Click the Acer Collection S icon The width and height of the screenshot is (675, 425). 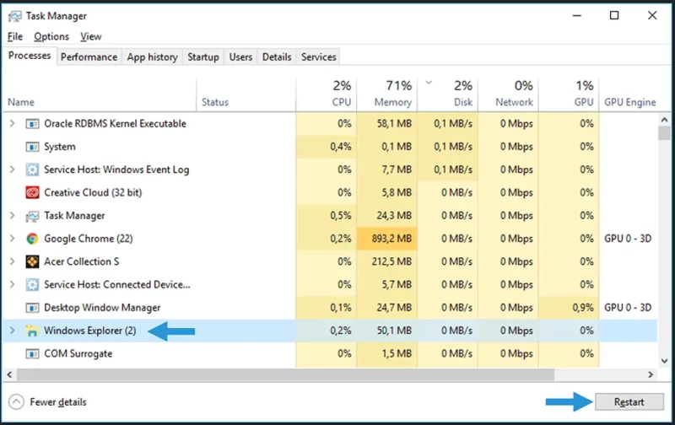pyautogui.click(x=32, y=261)
